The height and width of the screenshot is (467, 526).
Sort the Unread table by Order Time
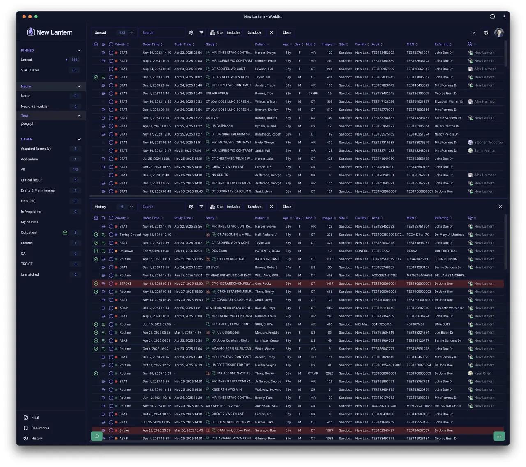(x=152, y=44)
